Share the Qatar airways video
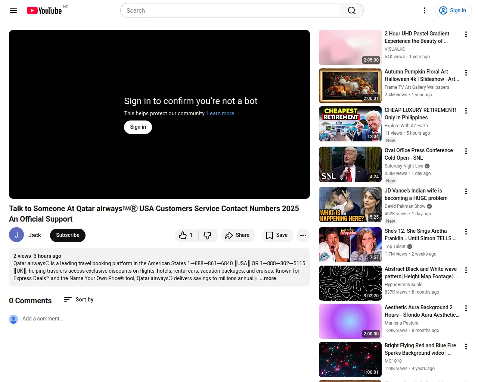The image size is (478, 382). click(238, 235)
